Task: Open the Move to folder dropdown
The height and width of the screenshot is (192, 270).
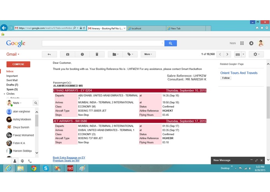Action: pyautogui.click(x=115, y=54)
